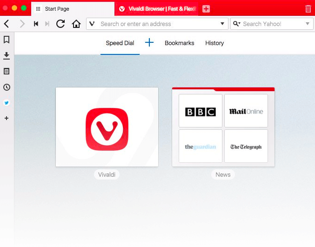The width and height of the screenshot is (315, 247).
Task: Click the forward navigation arrow
Action: (22, 24)
